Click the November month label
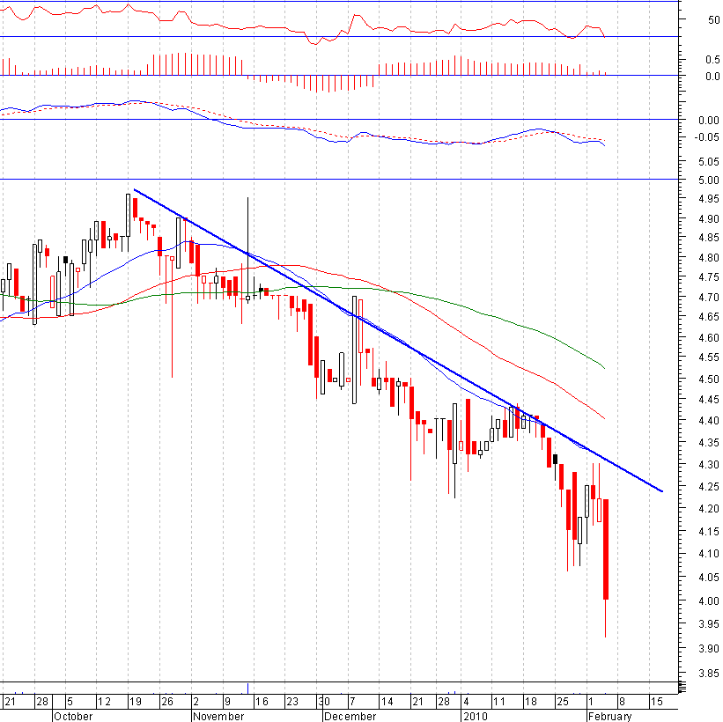This screenshot has height=722, width=723. pyautogui.click(x=218, y=716)
